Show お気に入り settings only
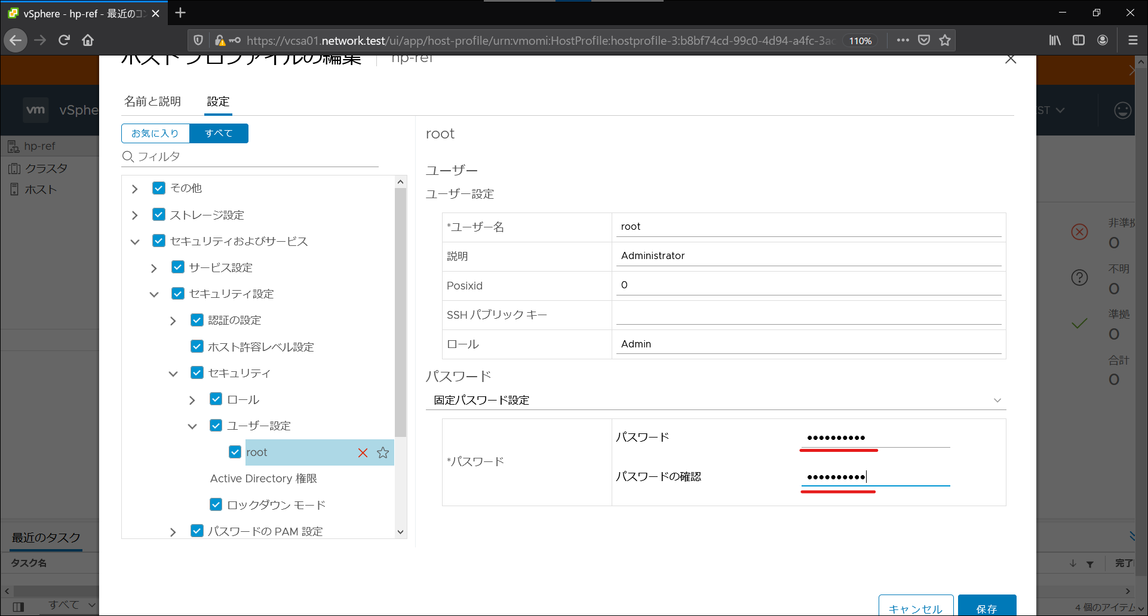The height and width of the screenshot is (616, 1148). coord(155,133)
